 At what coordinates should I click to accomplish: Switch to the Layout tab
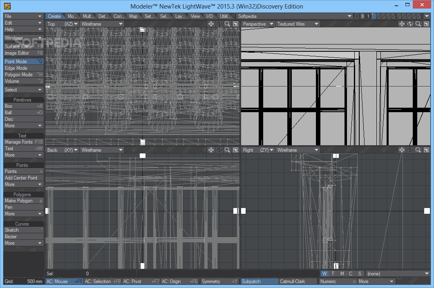point(179,16)
